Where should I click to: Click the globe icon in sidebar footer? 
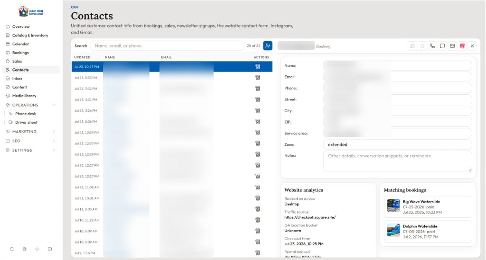25,249
